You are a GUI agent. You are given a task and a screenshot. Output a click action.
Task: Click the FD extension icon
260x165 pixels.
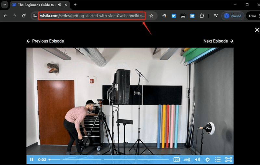point(192,16)
